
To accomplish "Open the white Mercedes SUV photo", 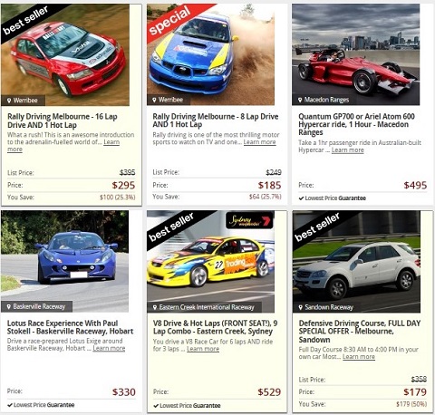I will tap(356, 262).
